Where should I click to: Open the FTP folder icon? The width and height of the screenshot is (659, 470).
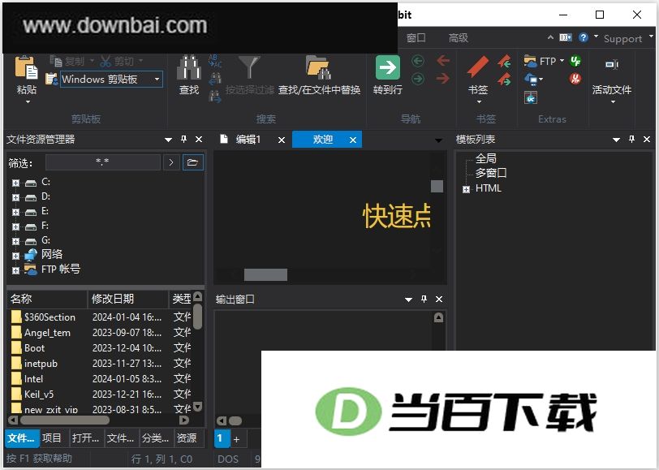pos(530,62)
